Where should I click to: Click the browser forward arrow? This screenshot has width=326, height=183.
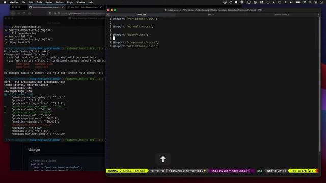coord(18,13)
